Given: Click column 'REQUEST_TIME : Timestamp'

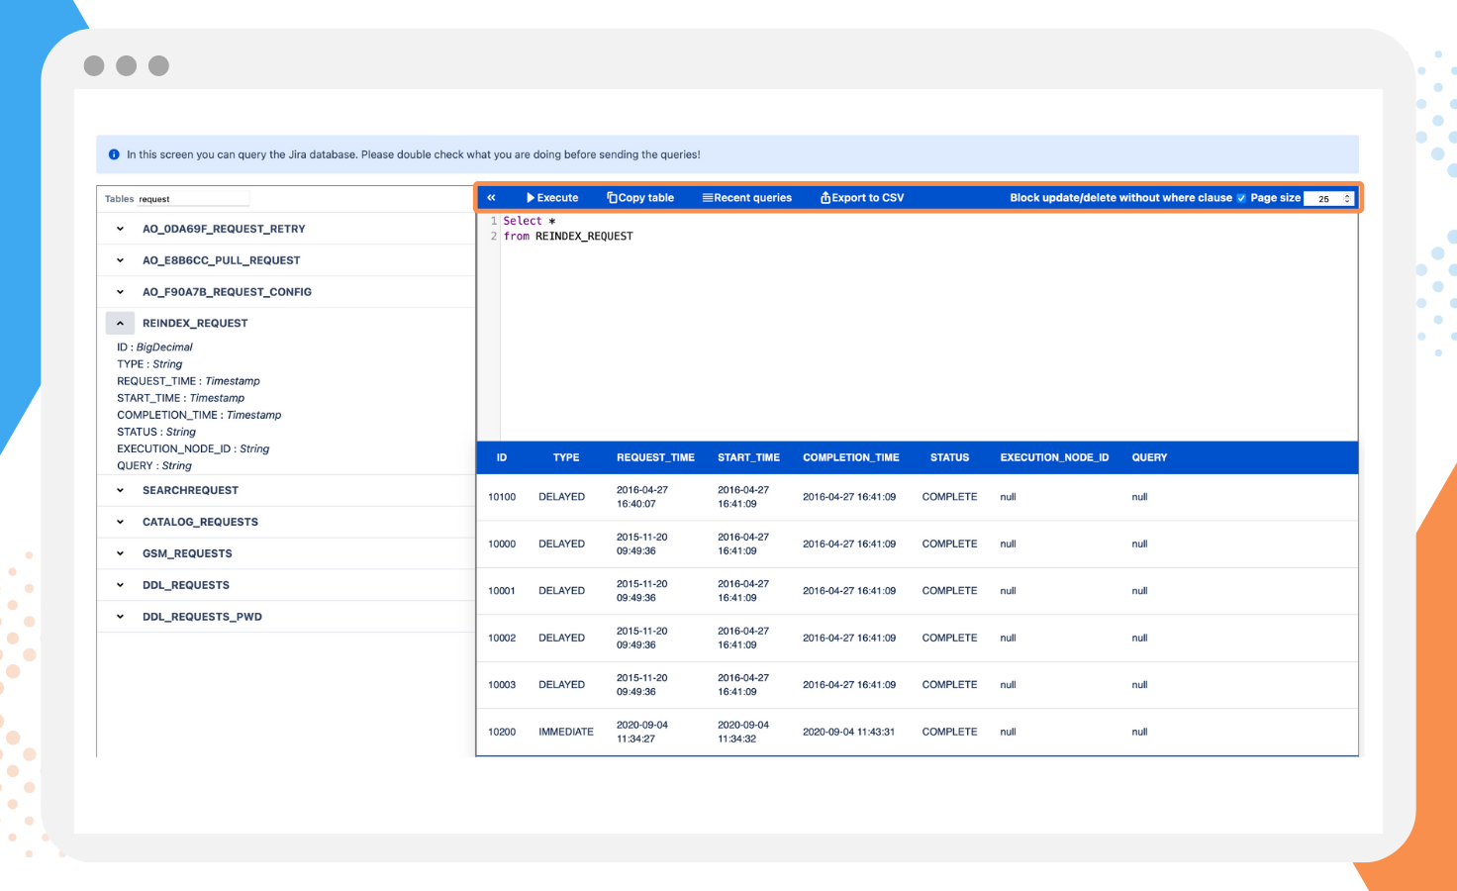Looking at the screenshot, I should pos(188,381).
